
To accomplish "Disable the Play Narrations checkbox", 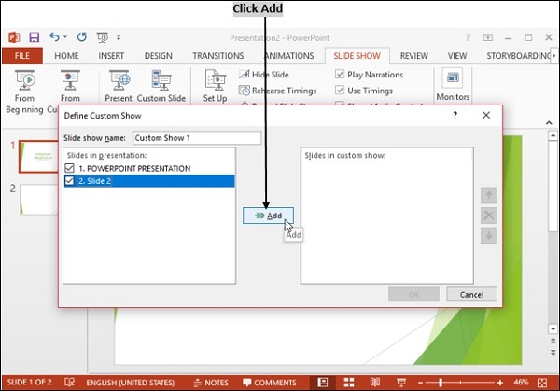I will pyautogui.click(x=340, y=75).
